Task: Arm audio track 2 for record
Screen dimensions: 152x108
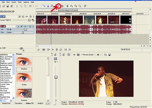Action: pos(18,26)
